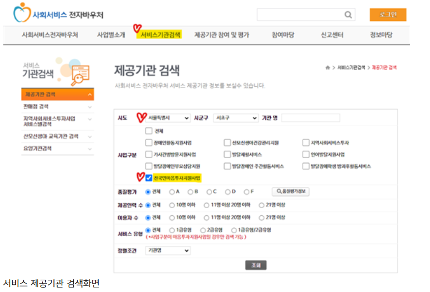Viewport: 430px width, 292px height.
Task: Open the 정렬조건 dropdown showing 기관명
Action: point(167,250)
